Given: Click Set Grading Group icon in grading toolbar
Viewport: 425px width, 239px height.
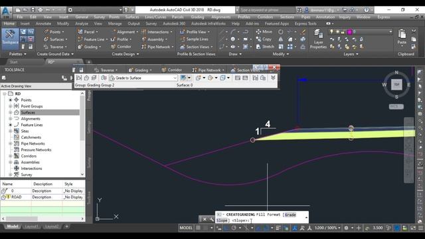Looking at the screenshot, I should pyautogui.click(x=79, y=78).
